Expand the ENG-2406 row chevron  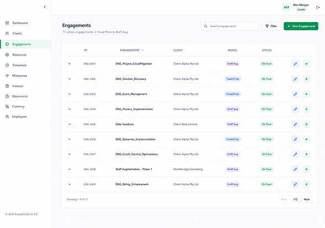pyautogui.click(x=70, y=139)
